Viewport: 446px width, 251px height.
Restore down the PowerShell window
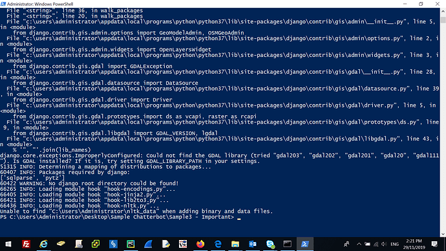[x=421, y=4]
